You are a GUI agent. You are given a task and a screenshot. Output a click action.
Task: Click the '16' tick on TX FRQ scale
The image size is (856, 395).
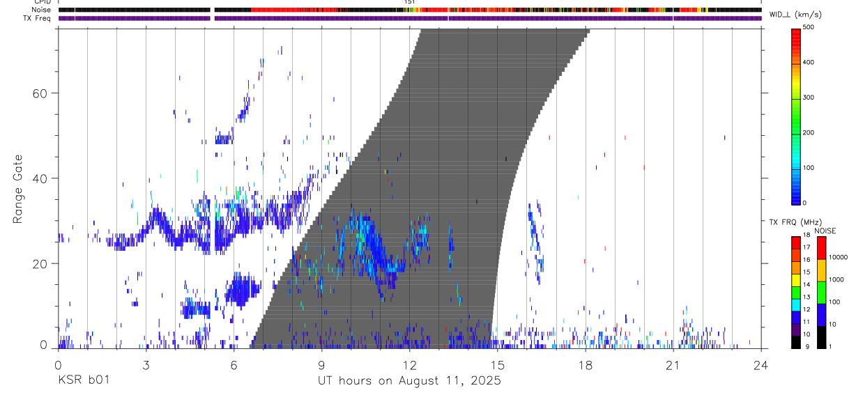point(807,261)
